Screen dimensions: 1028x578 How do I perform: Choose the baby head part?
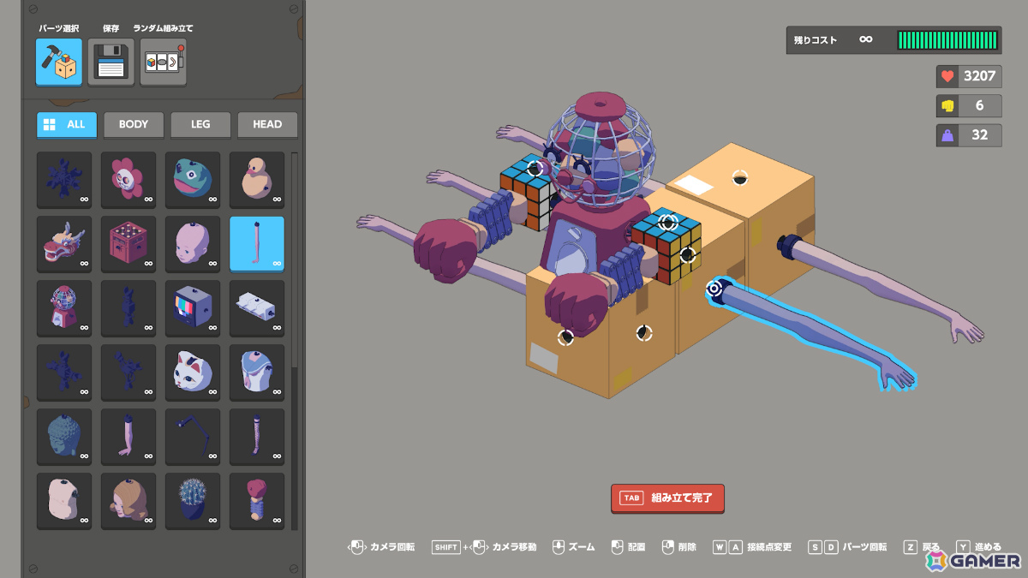tap(193, 244)
